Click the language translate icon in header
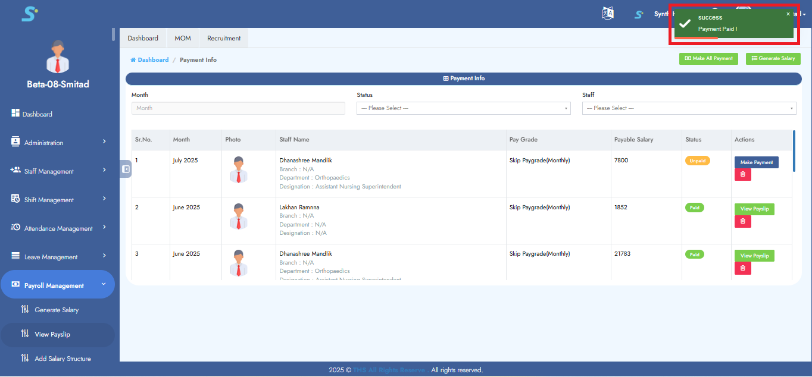 pos(607,14)
